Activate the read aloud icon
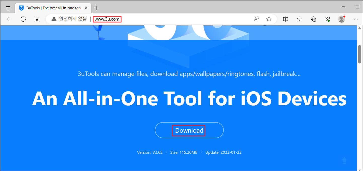This screenshot has height=171, width=363. (256, 19)
